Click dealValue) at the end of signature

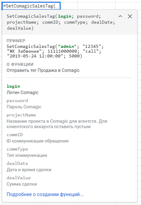tap(20, 28)
